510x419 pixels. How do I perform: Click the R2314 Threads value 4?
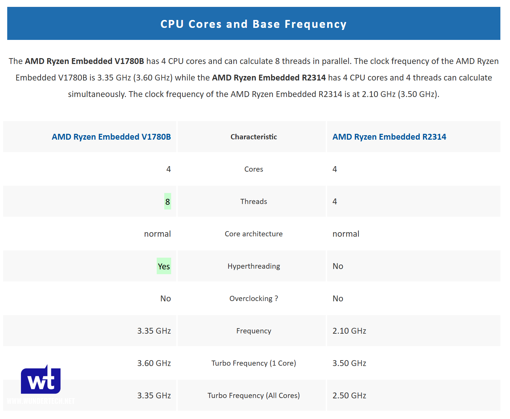[x=335, y=202]
